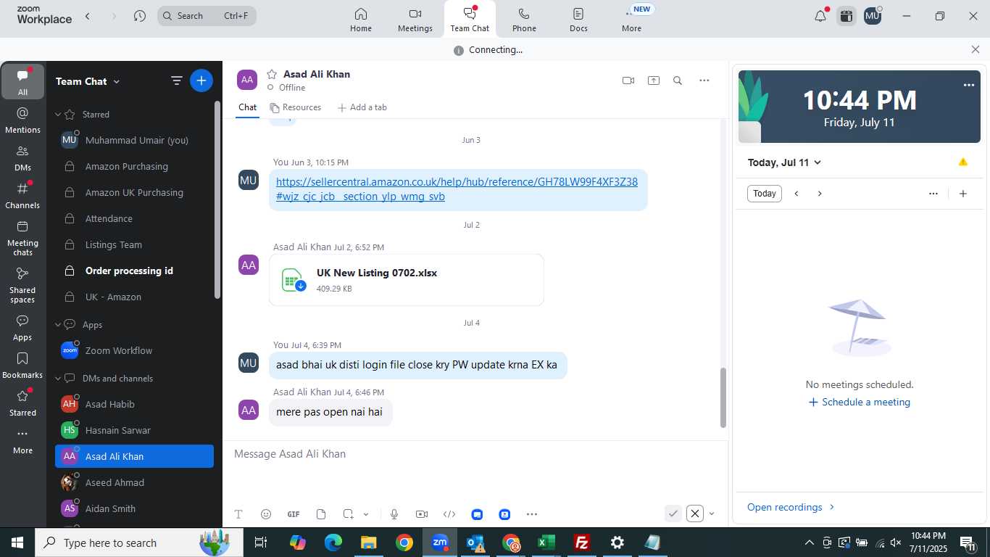Click Open recordings link
990x557 pixels.
click(x=791, y=507)
